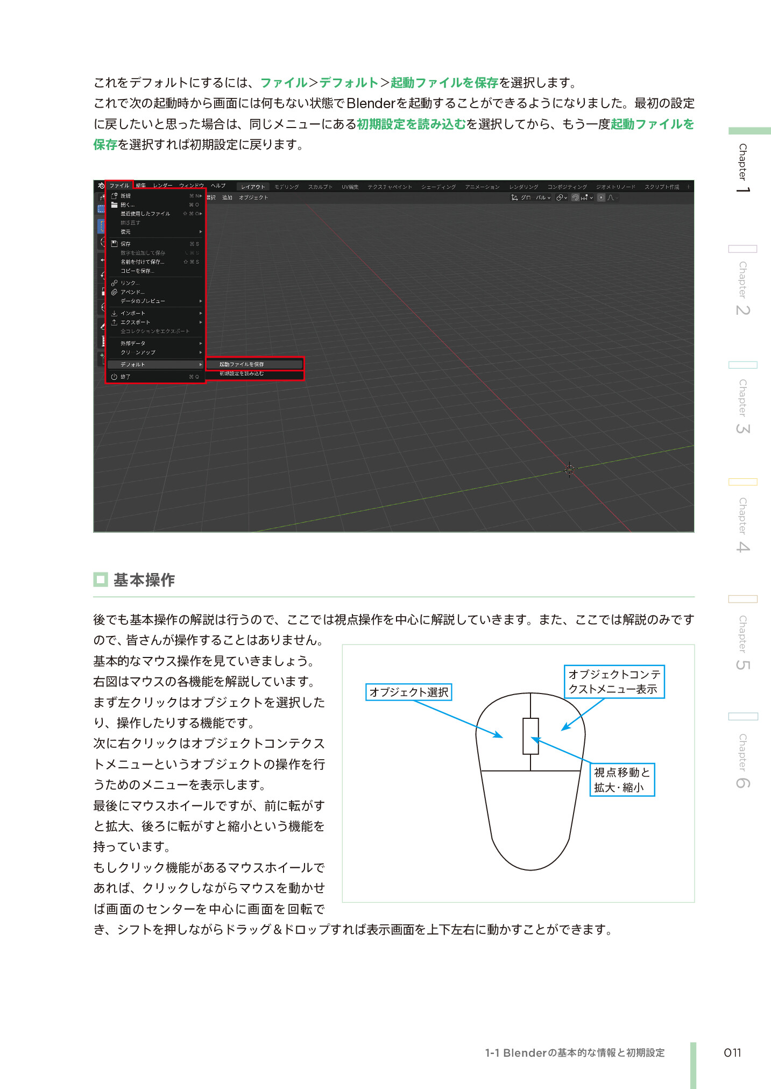Toggle the magnet snap button in header
The width and height of the screenshot is (771, 1089).
coord(575,198)
